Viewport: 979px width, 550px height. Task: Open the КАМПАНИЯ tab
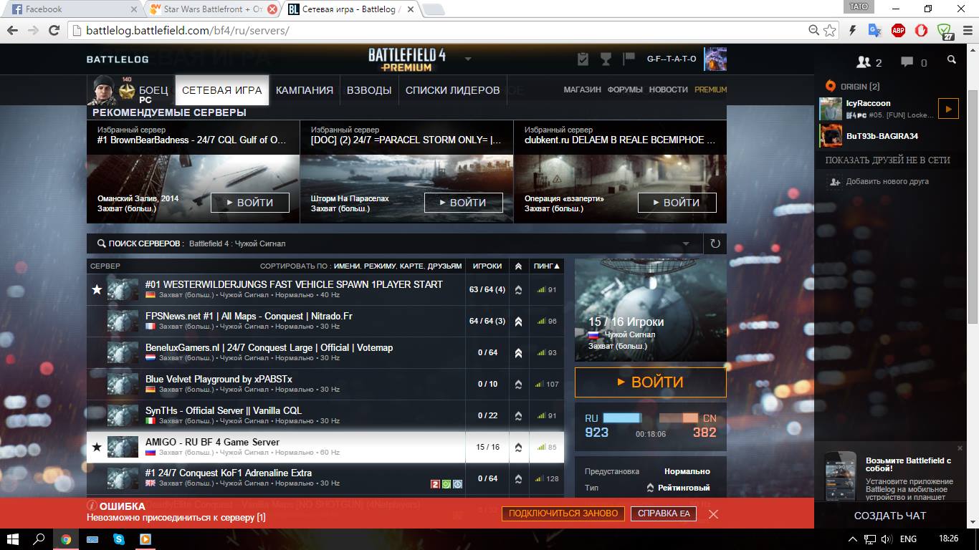tap(305, 90)
